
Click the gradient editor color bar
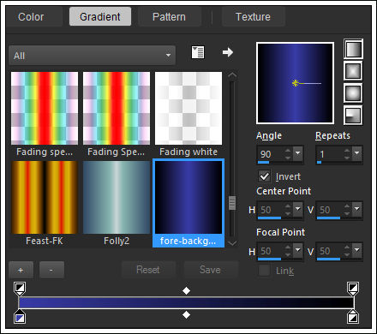tap(186, 302)
